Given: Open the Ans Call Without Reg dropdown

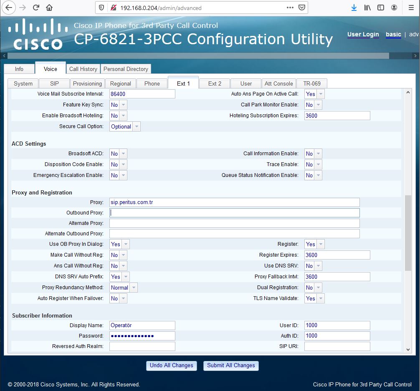Looking at the screenshot, I should [118, 266].
